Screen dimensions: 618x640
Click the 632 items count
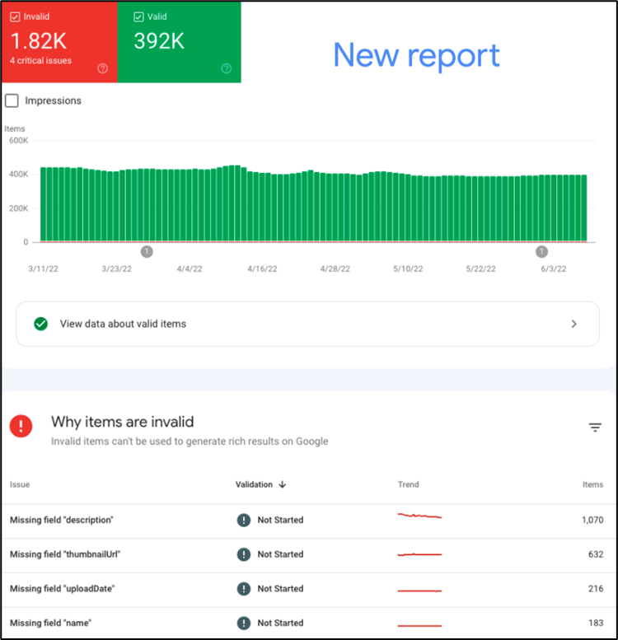click(596, 554)
